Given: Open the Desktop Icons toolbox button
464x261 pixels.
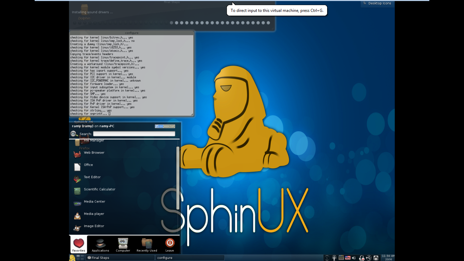Looking at the screenshot, I should pos(378,3).
